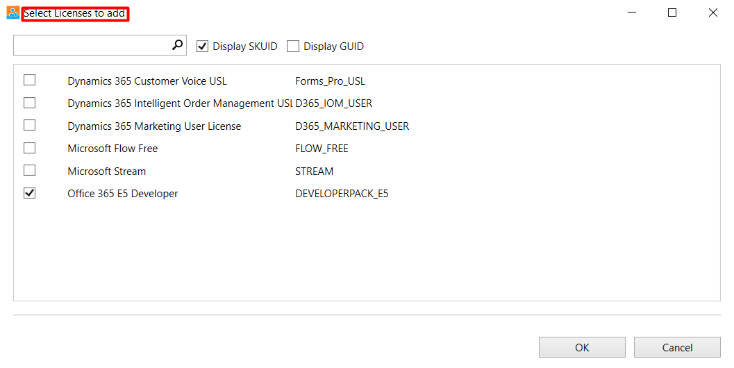Click the Microsoft Stream license name
Image resolution: width=734 pixels, height=368 pixels.
coord(107,172)
